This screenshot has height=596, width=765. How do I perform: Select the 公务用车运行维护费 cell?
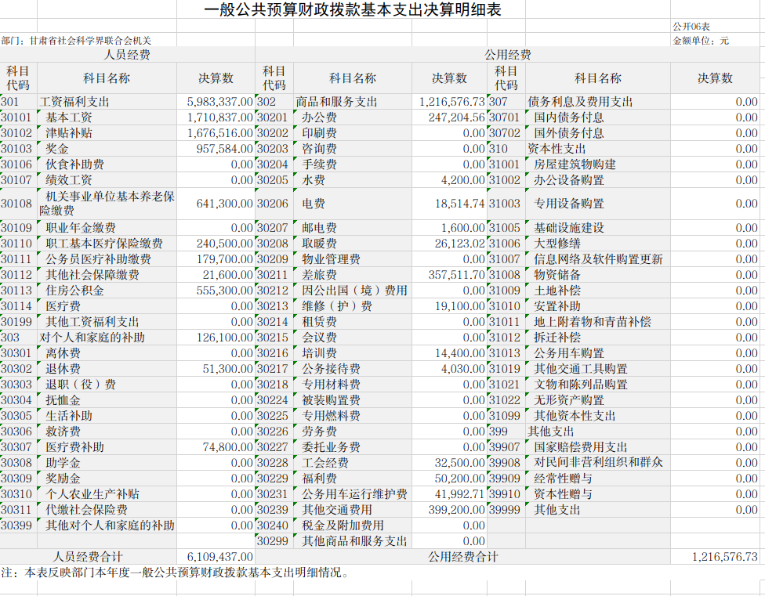353,494
